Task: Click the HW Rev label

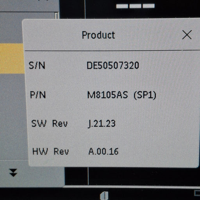Action: click(x=50, y=151)
